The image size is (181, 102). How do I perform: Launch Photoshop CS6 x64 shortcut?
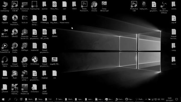point(15,6)
